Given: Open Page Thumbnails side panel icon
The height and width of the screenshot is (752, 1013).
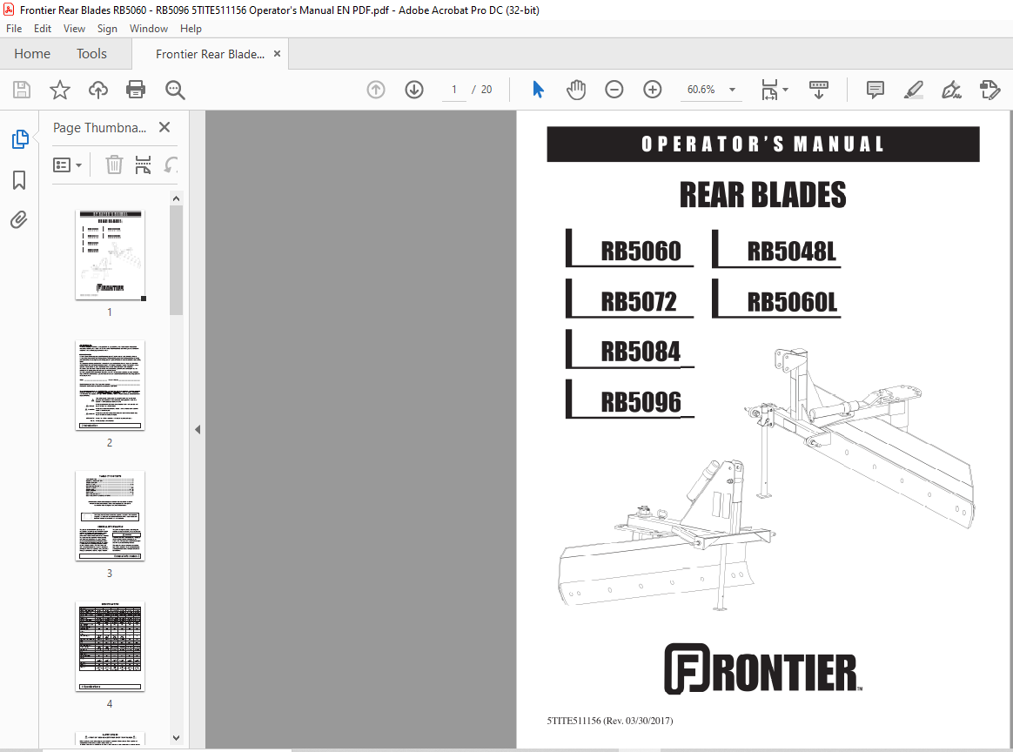Looking at the screenshot, I should tap(20, 139).
